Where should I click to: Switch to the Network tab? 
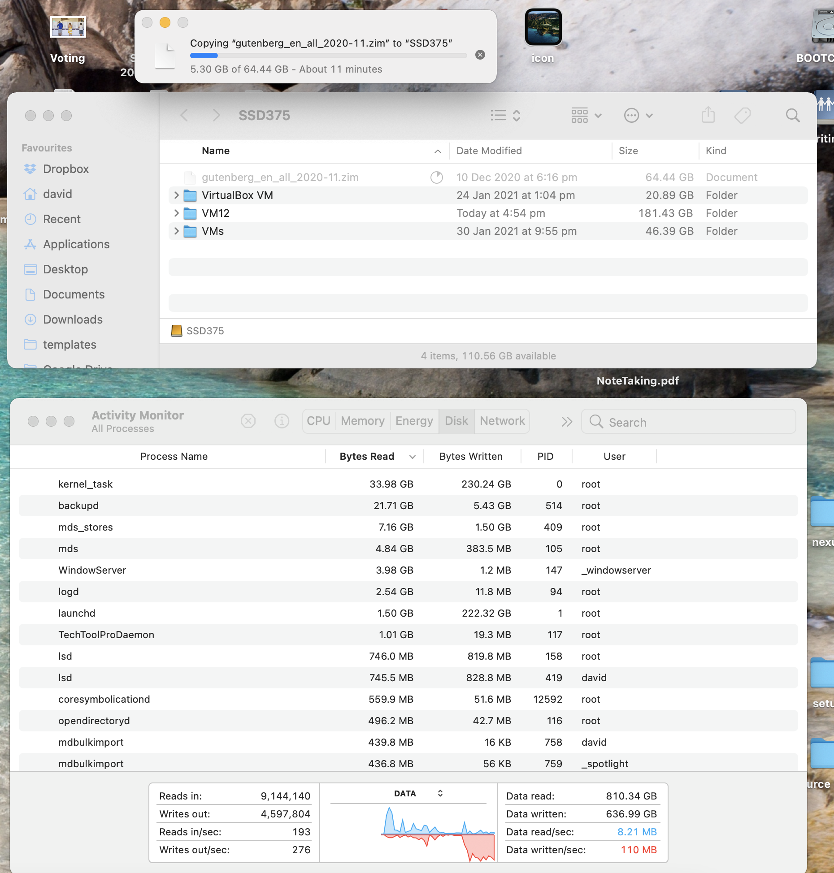click(x=502, y=421)
